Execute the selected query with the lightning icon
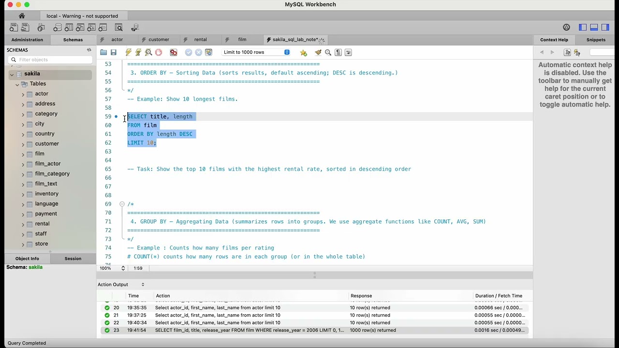The height and width of the screenshot is (348, 619). click(x=128, y=52)
